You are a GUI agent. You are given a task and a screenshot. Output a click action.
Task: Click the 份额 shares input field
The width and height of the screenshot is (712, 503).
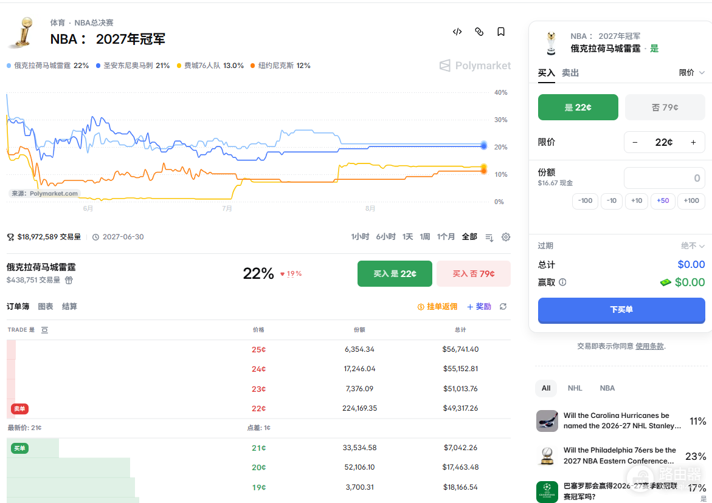coord(665,178)
